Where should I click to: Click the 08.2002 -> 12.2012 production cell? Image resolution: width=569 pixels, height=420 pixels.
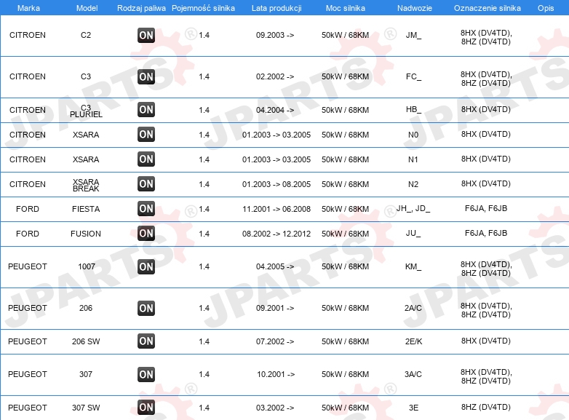click(x=276, y=234)
